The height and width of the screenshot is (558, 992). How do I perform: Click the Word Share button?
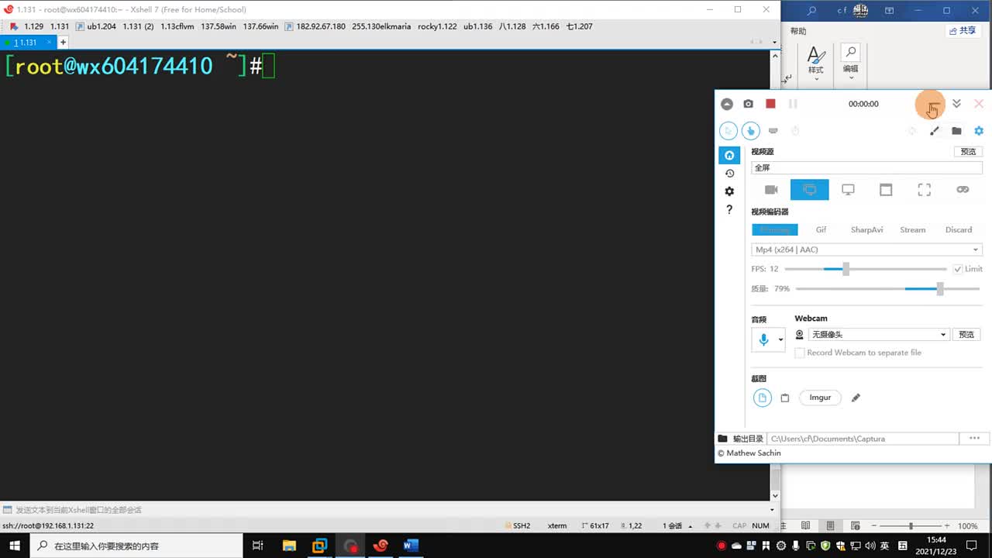(x=963, y=31)
